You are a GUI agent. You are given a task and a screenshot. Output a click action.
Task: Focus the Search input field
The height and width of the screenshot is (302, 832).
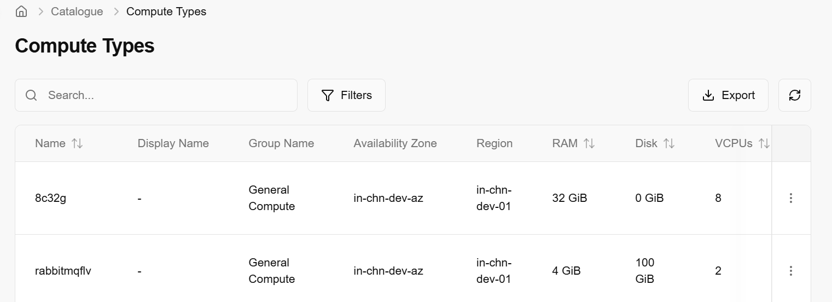(164, 95)
